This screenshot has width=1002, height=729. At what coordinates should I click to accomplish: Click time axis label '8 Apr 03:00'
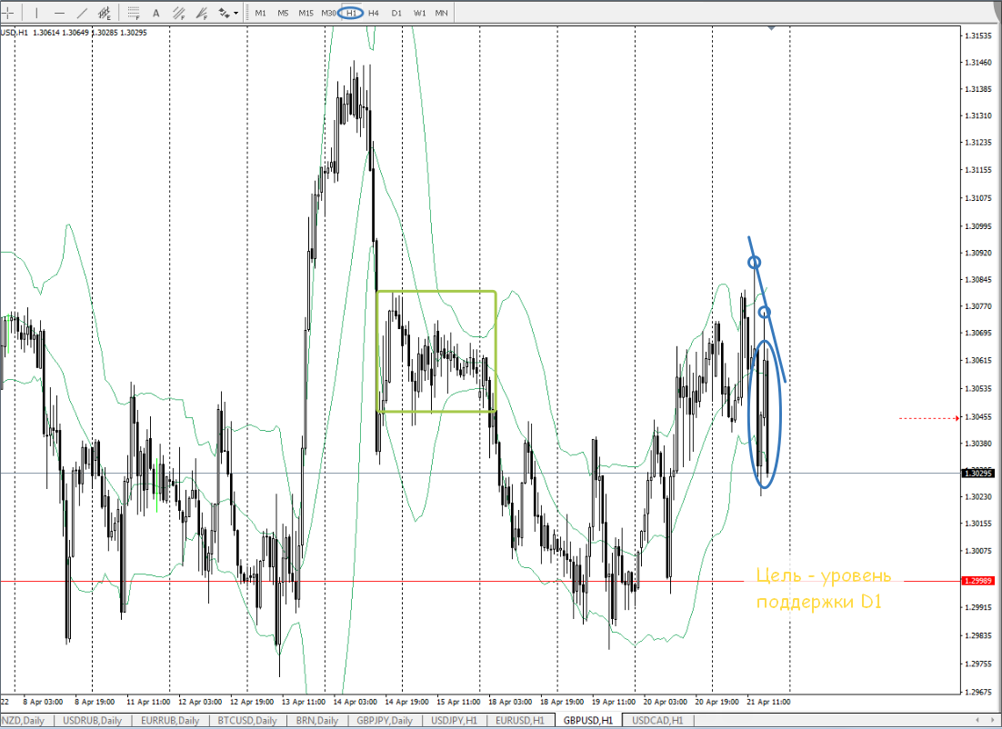(43, 702)
